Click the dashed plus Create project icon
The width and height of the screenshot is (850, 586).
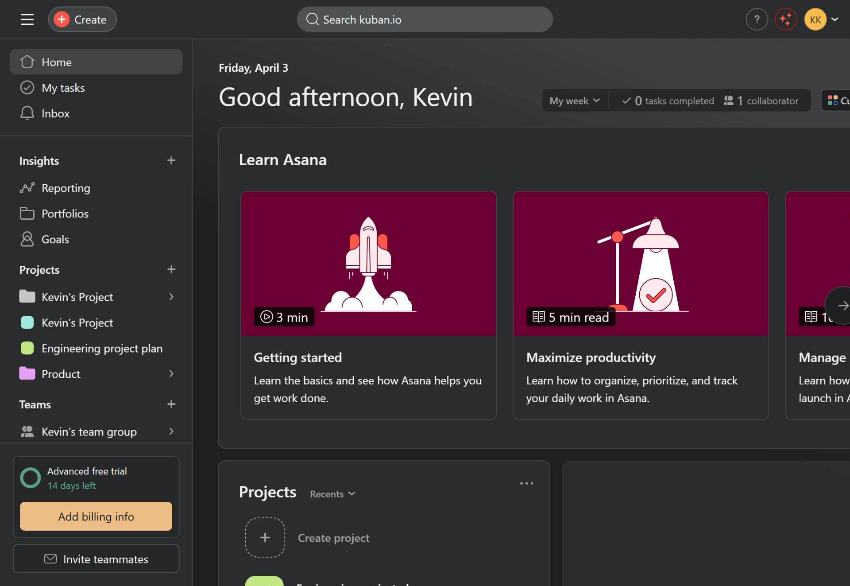[265, 537]
